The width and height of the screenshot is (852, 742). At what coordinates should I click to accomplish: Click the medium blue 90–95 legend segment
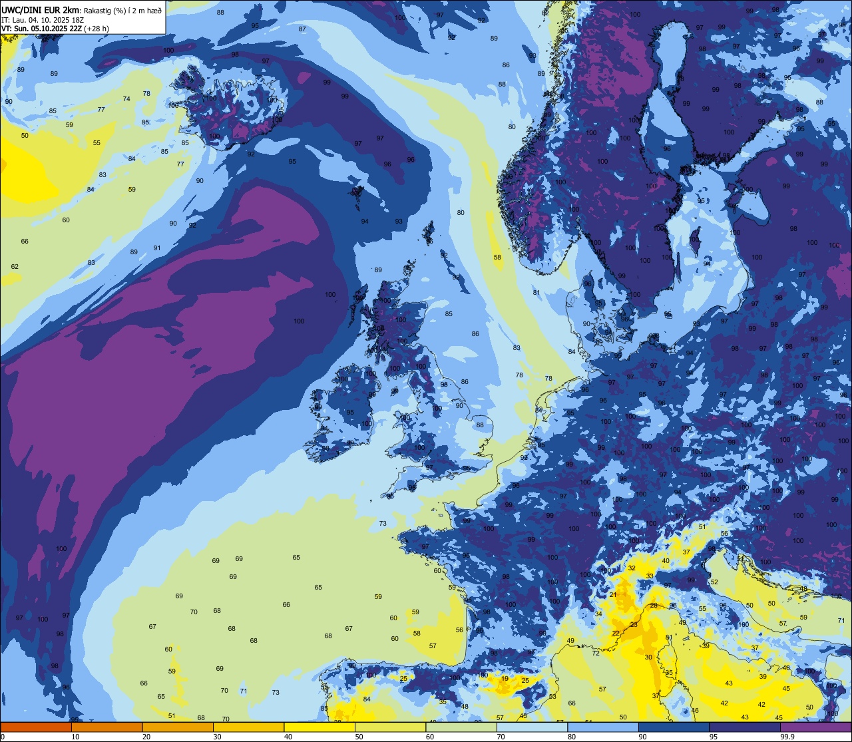click(x=674, y=727)
